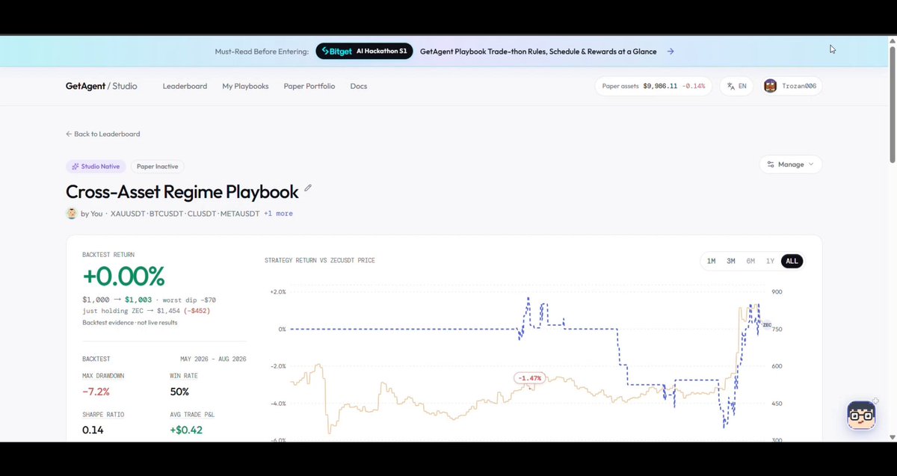This screenshot has height=476, width=897.
Task: Click the GetAgent / Studio logo
Action: (x=102, y=86)
